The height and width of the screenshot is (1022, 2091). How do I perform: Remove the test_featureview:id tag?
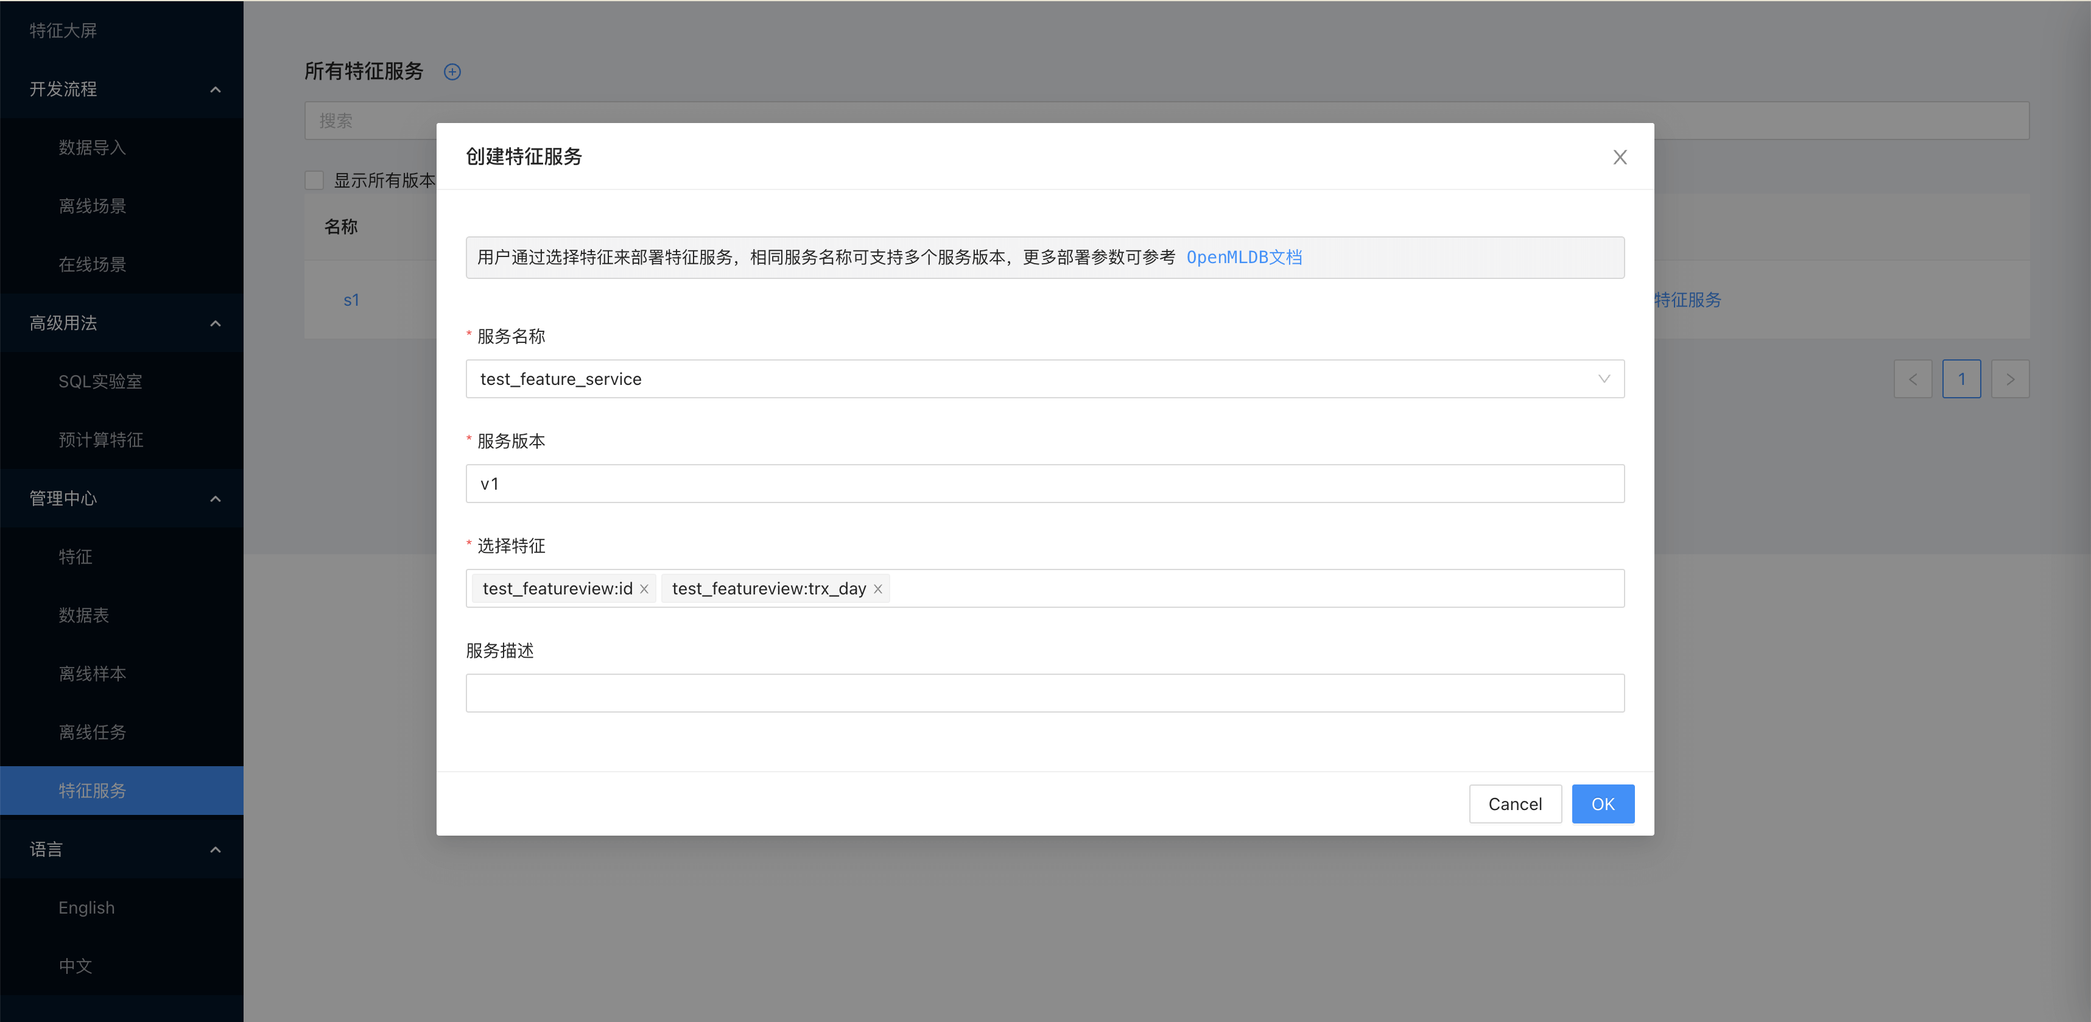(644, 590)
